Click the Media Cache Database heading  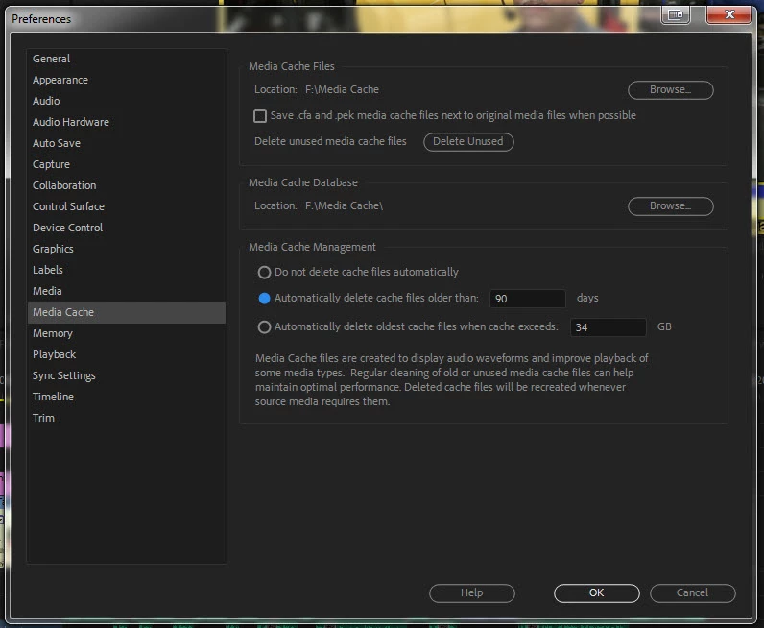click(x=303, y=182)
